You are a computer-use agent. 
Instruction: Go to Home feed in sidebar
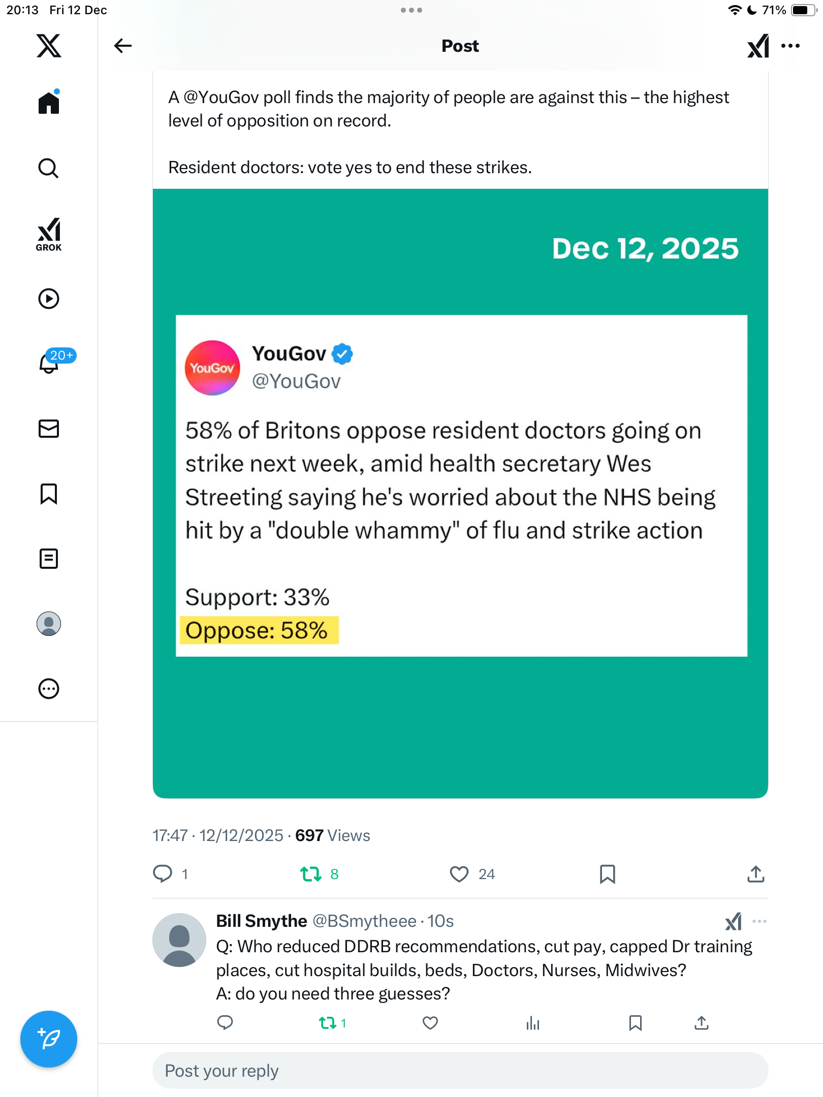[x=49, y=103]
